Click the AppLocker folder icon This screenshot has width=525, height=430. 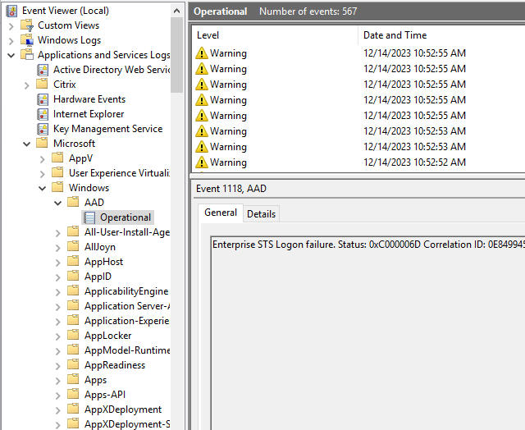pos(74,336)
